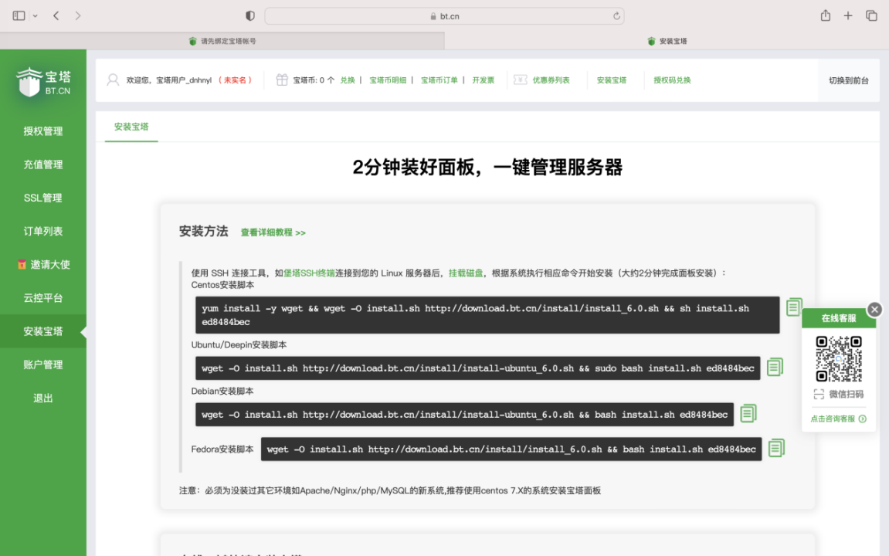Close the 在线客服 widget

pos(874,309)
